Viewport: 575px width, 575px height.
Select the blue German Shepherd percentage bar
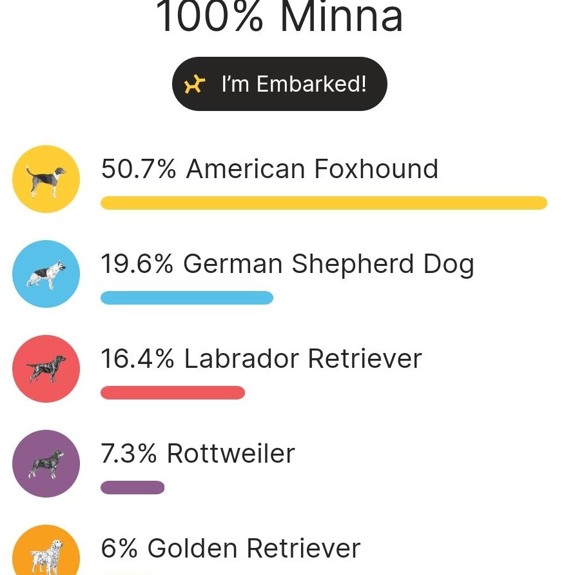point(187,298)
